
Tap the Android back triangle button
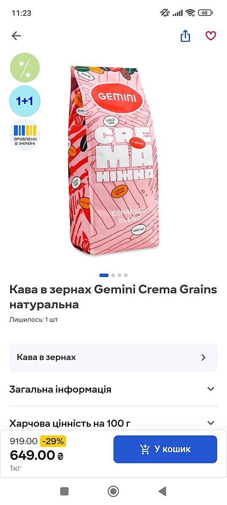pos(162,491)
